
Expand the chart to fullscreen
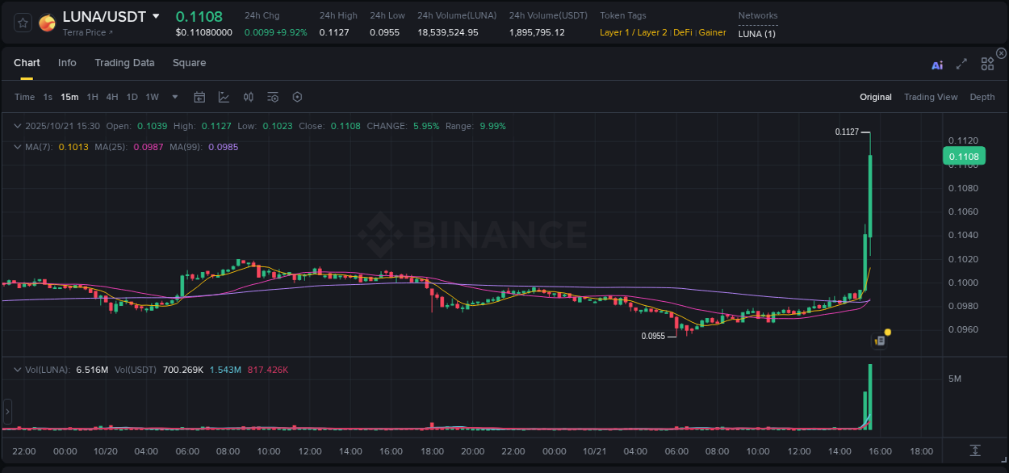click(x=961, y=64)
